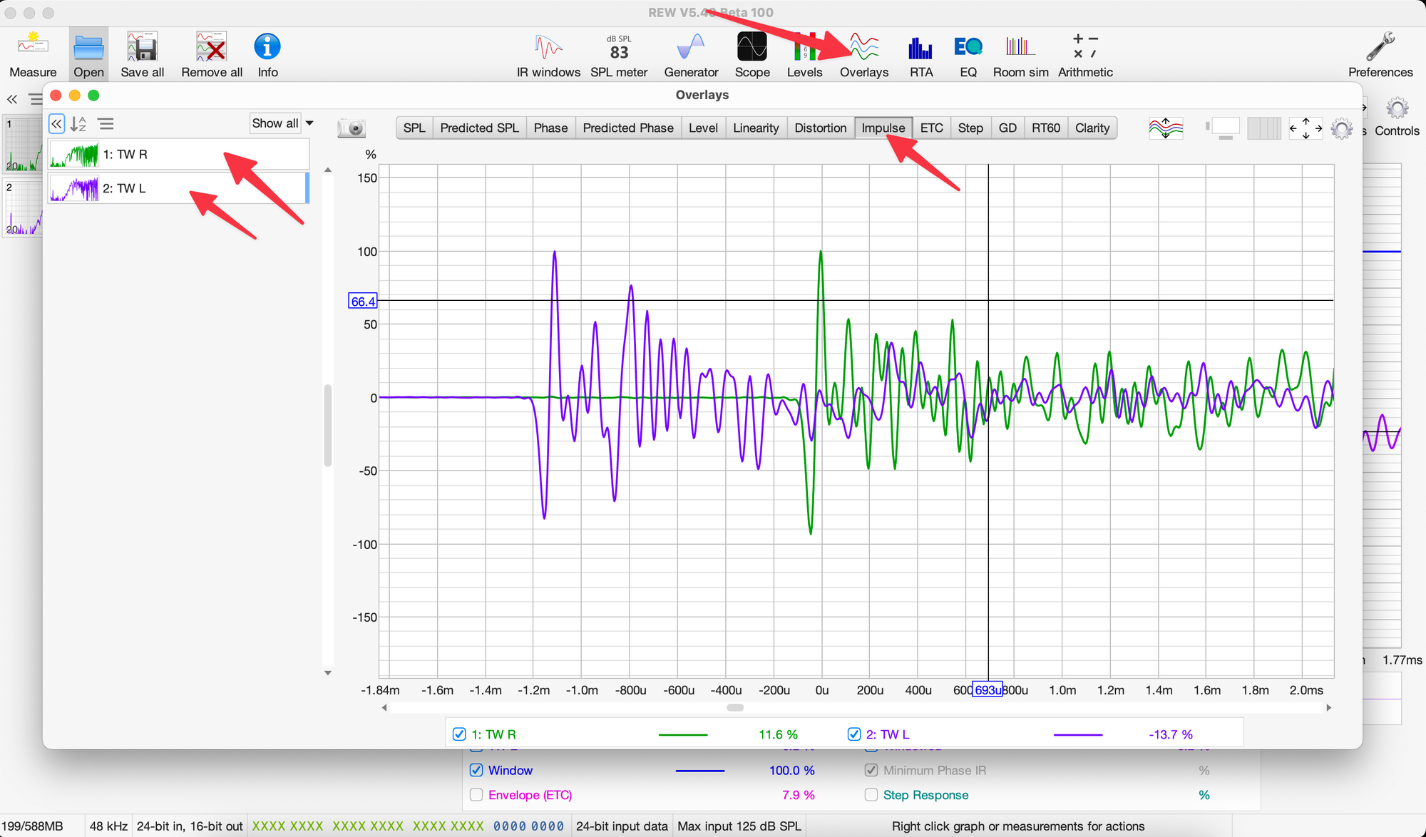Click the Preferences button
1426x837 pixels.
click(x=1380, y=54)
